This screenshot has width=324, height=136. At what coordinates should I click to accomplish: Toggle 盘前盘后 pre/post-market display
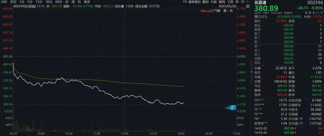[194, 2]
